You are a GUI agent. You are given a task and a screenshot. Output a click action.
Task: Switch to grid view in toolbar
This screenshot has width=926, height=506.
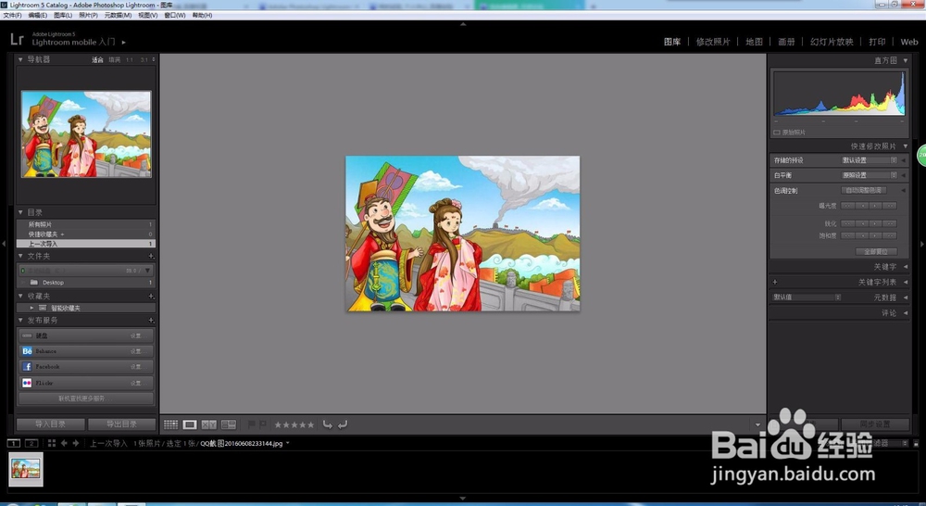point(170,424)
